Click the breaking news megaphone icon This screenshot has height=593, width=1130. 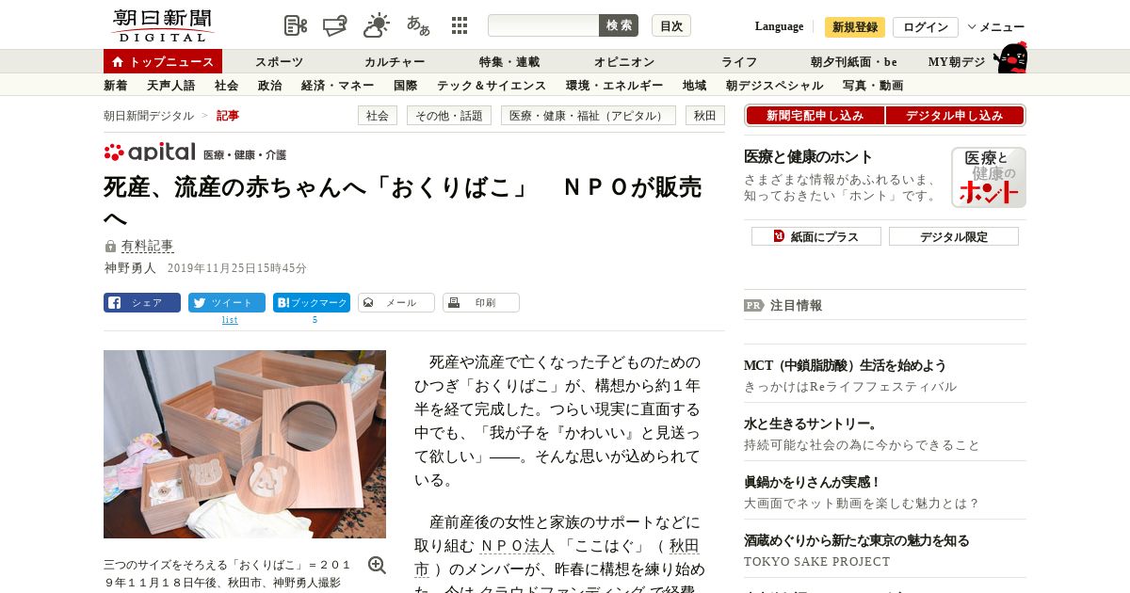tap(335, 25)
